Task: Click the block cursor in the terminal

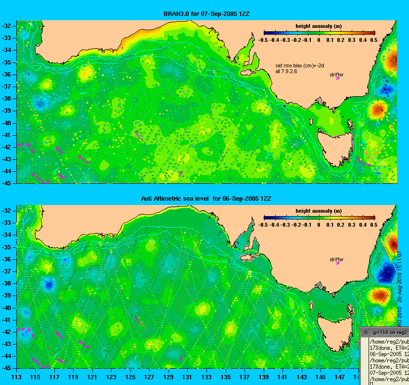Action: 371,384
